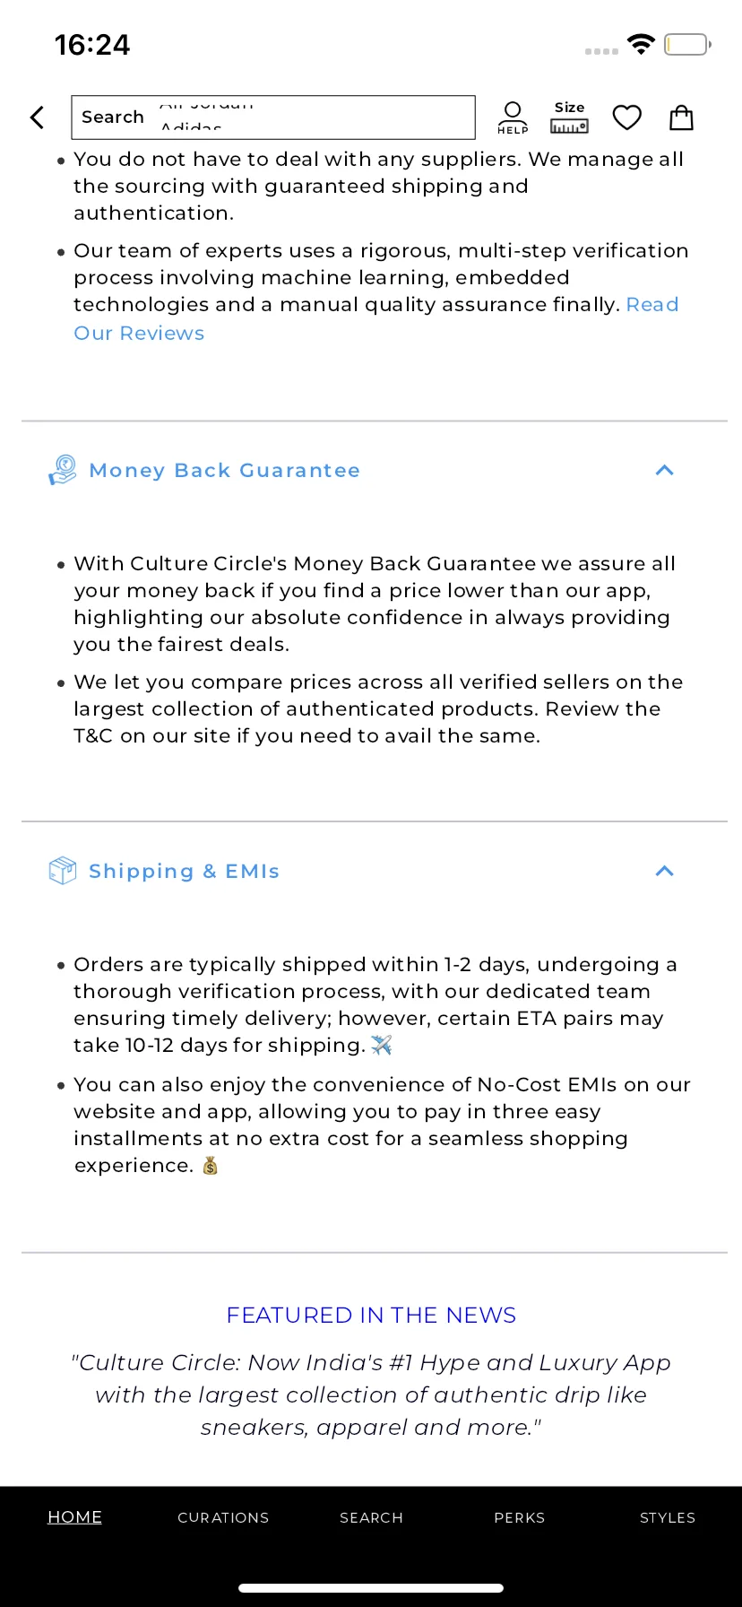
Task: Open the bottom Search tab
Action: pos(371,1517)
